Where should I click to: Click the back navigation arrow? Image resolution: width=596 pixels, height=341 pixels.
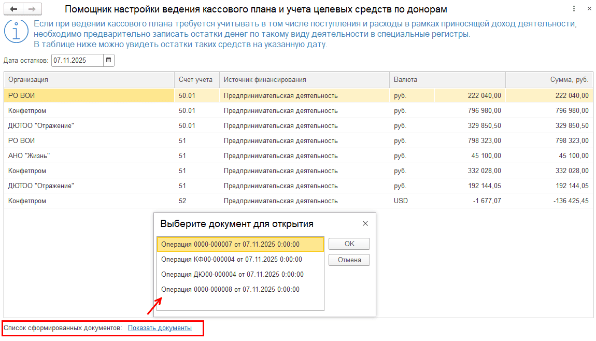click(x=14, y=9)
